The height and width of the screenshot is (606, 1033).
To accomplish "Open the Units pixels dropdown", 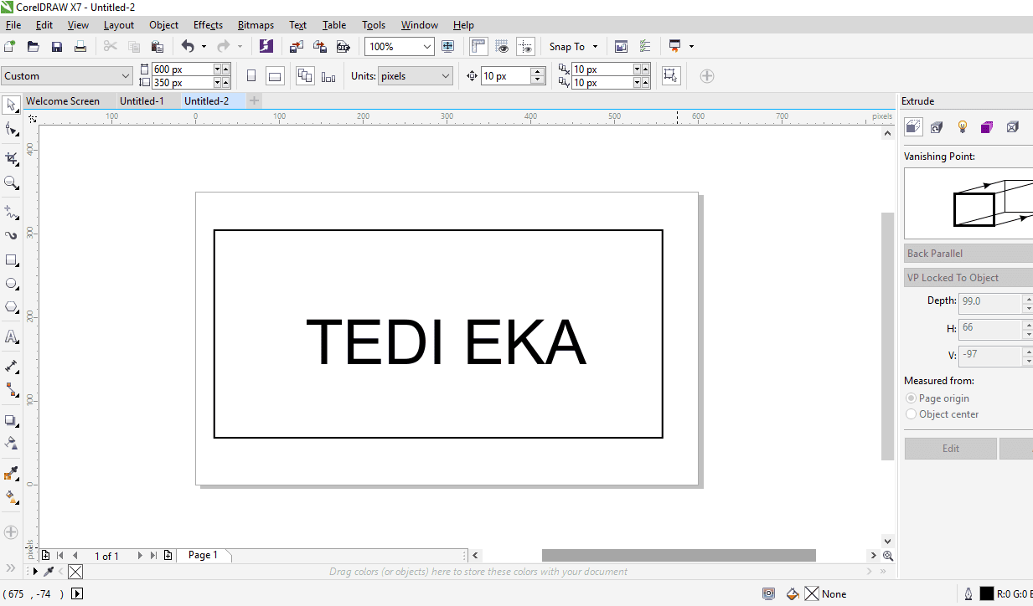I will click(x=416, y=76).
